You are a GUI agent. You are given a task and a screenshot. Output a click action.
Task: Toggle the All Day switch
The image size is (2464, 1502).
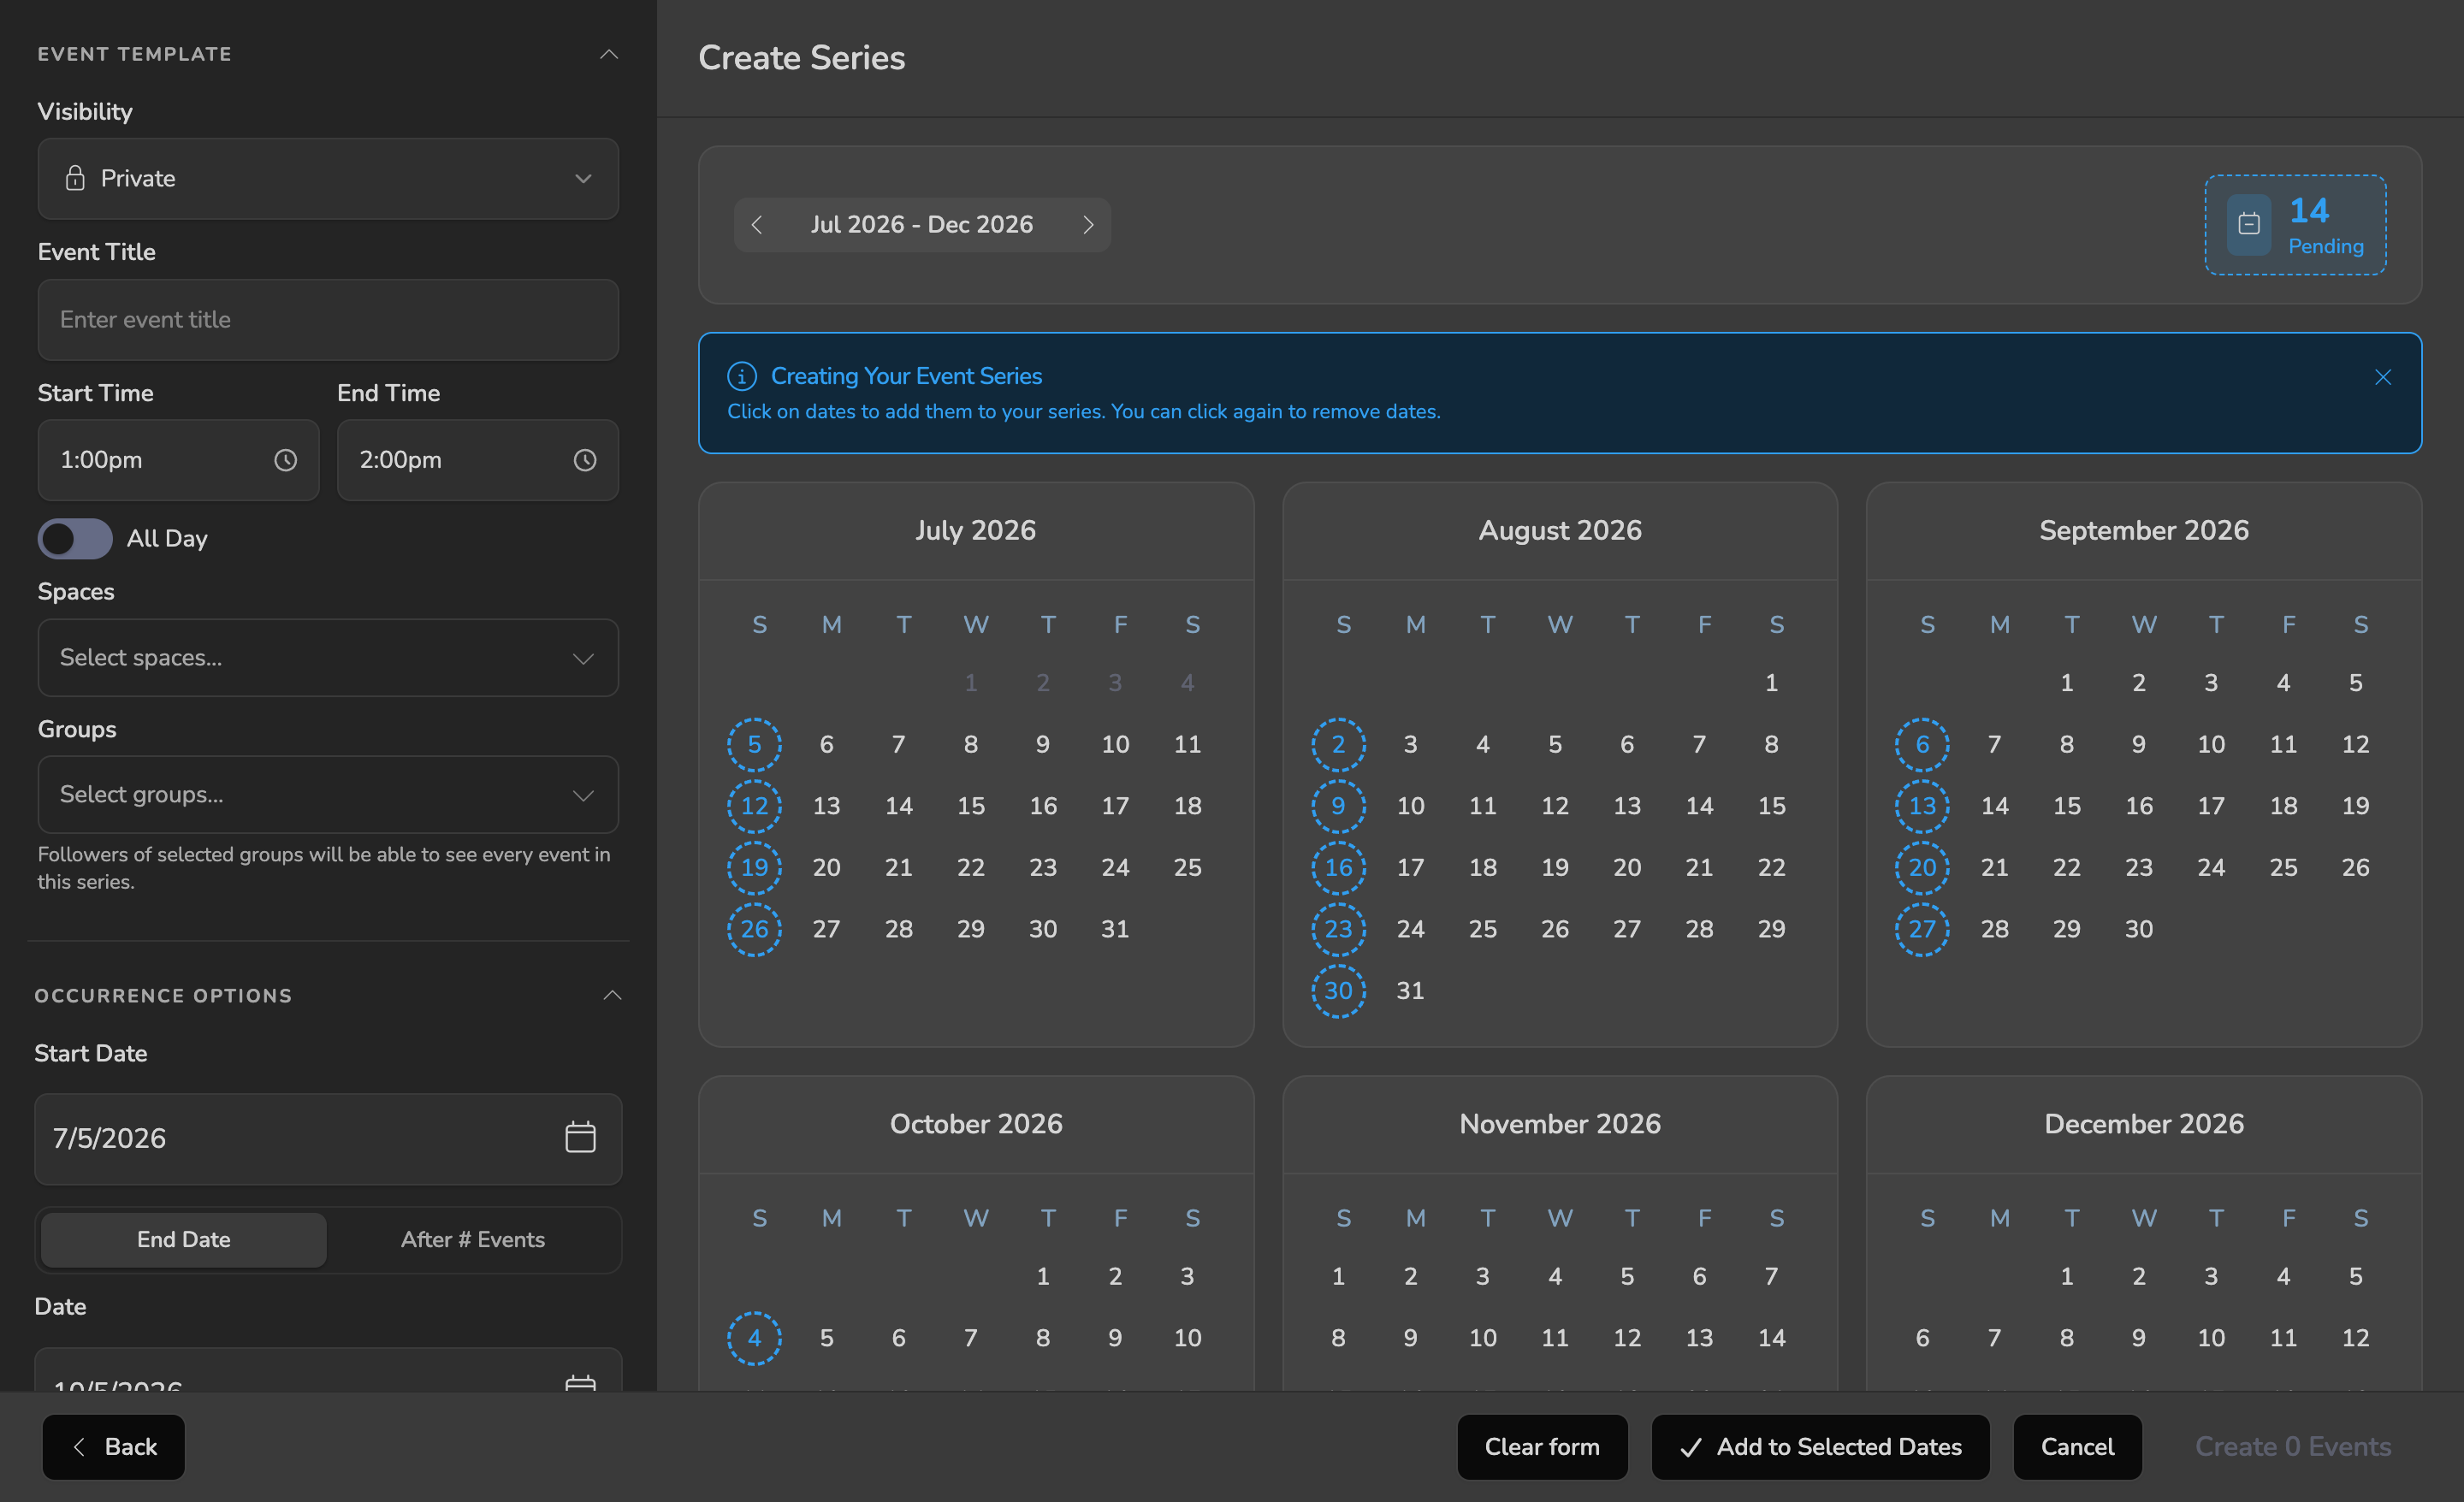[x=75, y=538]
